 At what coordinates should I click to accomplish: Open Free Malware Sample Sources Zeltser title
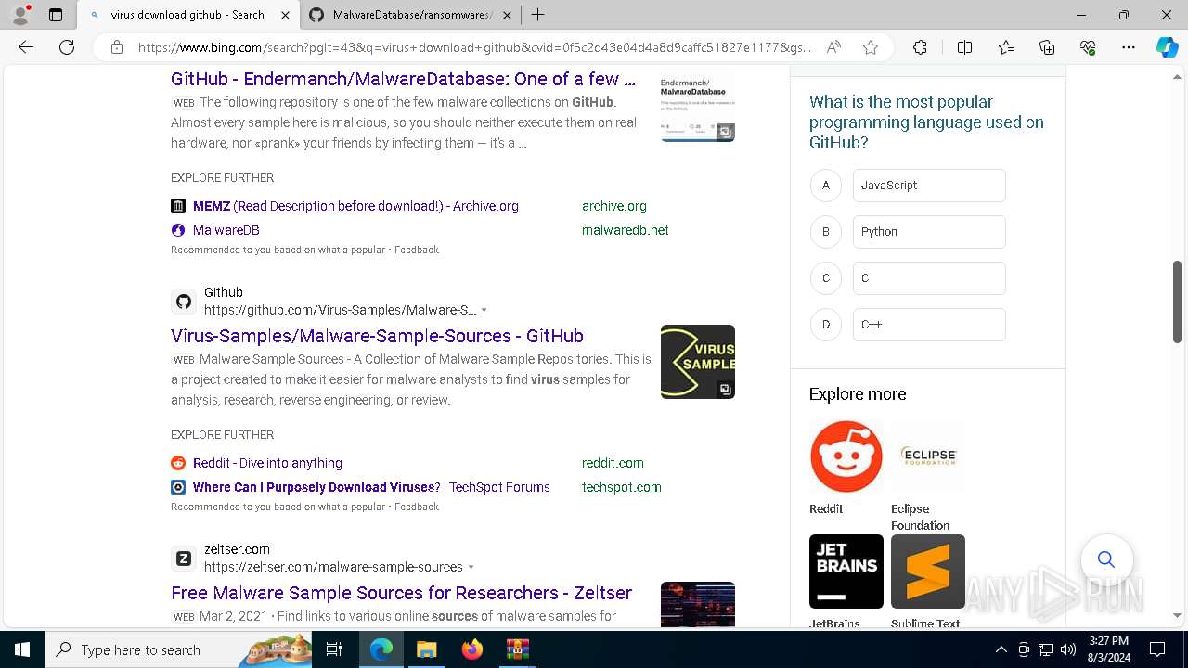coord(401,593)
